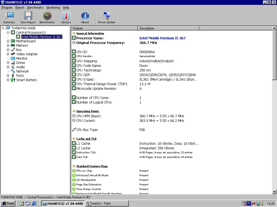Select the Network icon in tree

[13, 71]
